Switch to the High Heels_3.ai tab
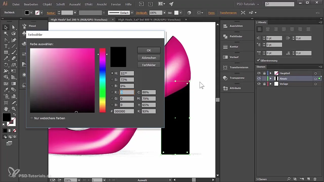Screen dimensions: 324x182 149,19
